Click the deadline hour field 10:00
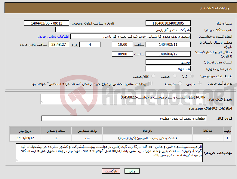 pyautogui.click(x=122, y=44)
